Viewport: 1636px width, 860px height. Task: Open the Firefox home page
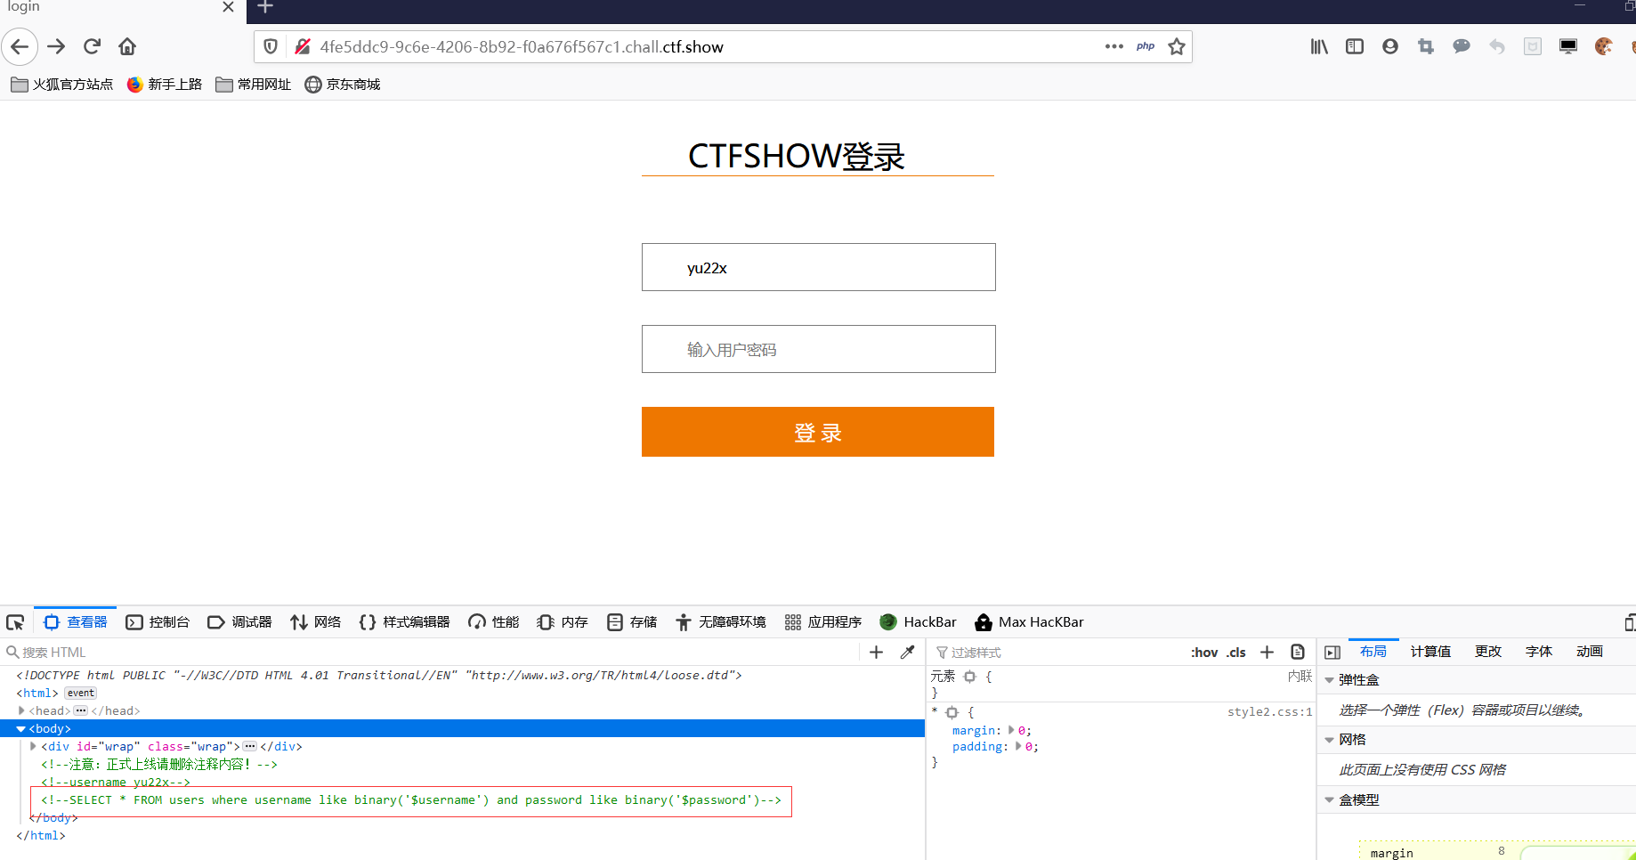[127, 46]
